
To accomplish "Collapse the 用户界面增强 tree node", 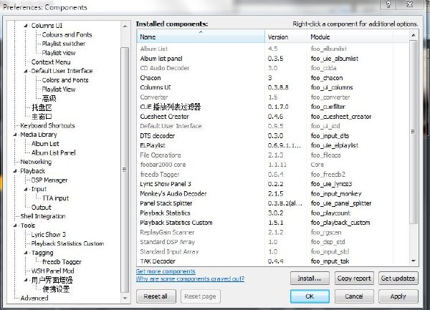I will (26, 280).
